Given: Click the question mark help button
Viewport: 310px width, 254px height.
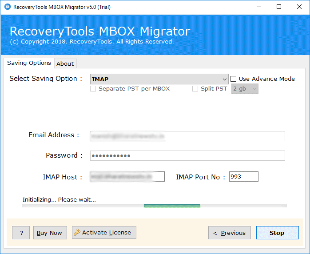Looking at the screenshot, I should (x=21, y=233).
